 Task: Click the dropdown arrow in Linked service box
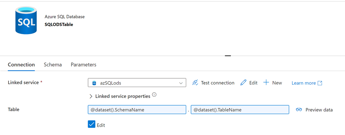[x=181, y=83]
